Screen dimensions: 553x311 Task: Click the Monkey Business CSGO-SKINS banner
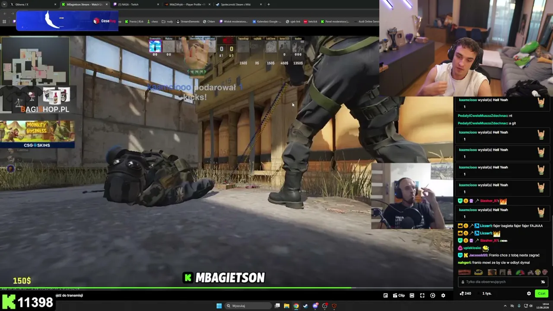pos(37,134)
